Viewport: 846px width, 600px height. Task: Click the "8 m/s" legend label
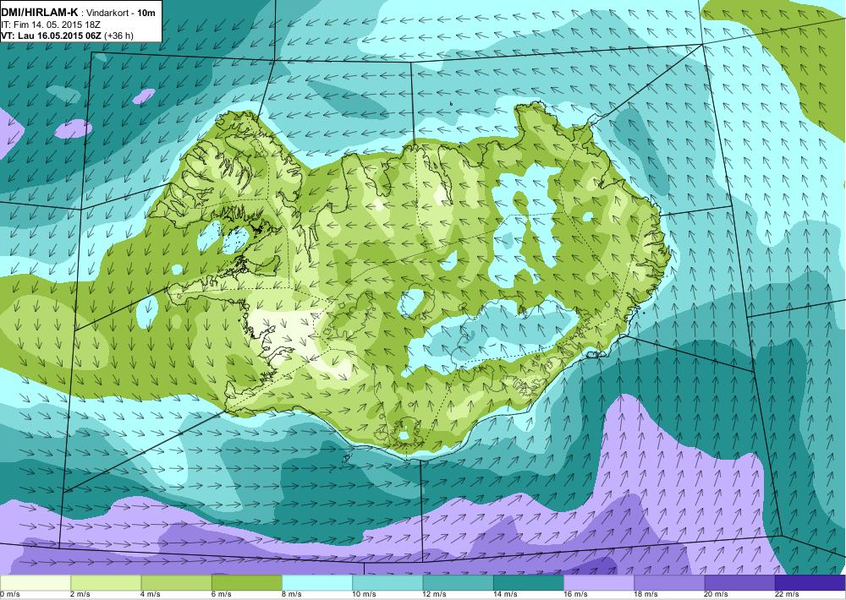[x=292, y=594]
